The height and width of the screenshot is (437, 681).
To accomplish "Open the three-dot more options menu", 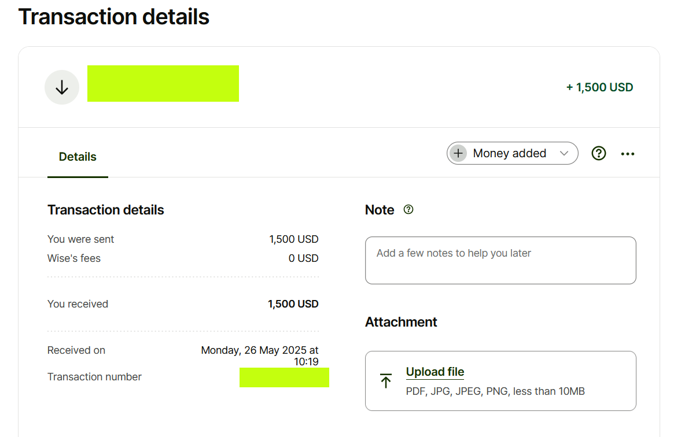I will 628,154.
